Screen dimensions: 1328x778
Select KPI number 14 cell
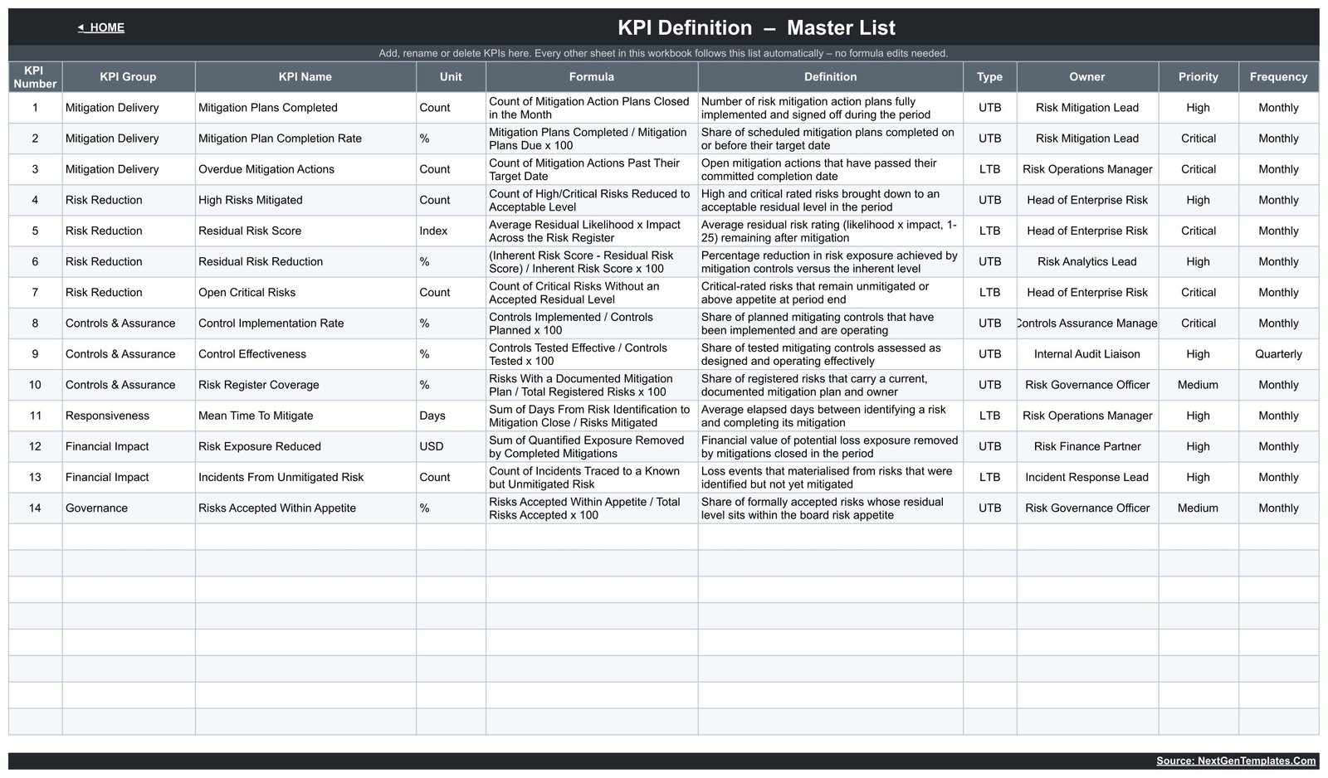coord(35,508)
